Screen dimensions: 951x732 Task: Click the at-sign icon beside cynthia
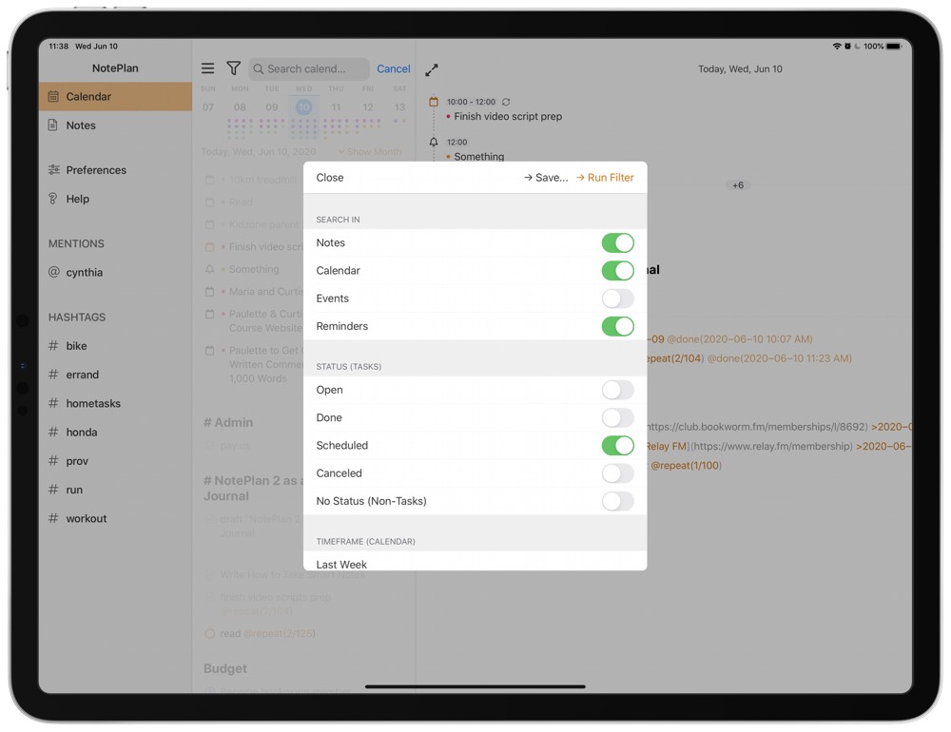[x=54, y=272]
